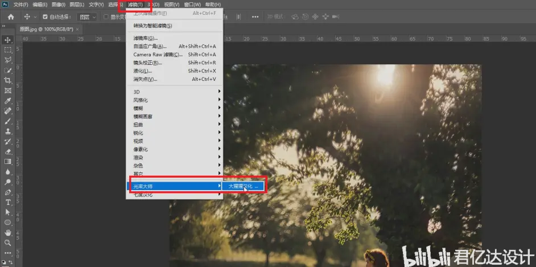The width and height of the screenshot is (536, 267).
Task: Expand the 锐化 submenu
Action: [x=174, y=133]
